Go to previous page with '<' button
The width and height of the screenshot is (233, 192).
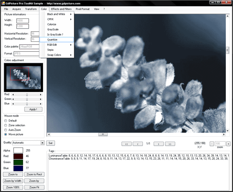[x=138, y=144]
